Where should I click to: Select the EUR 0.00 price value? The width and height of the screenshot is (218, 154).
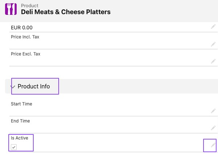[x=24, y=28]
